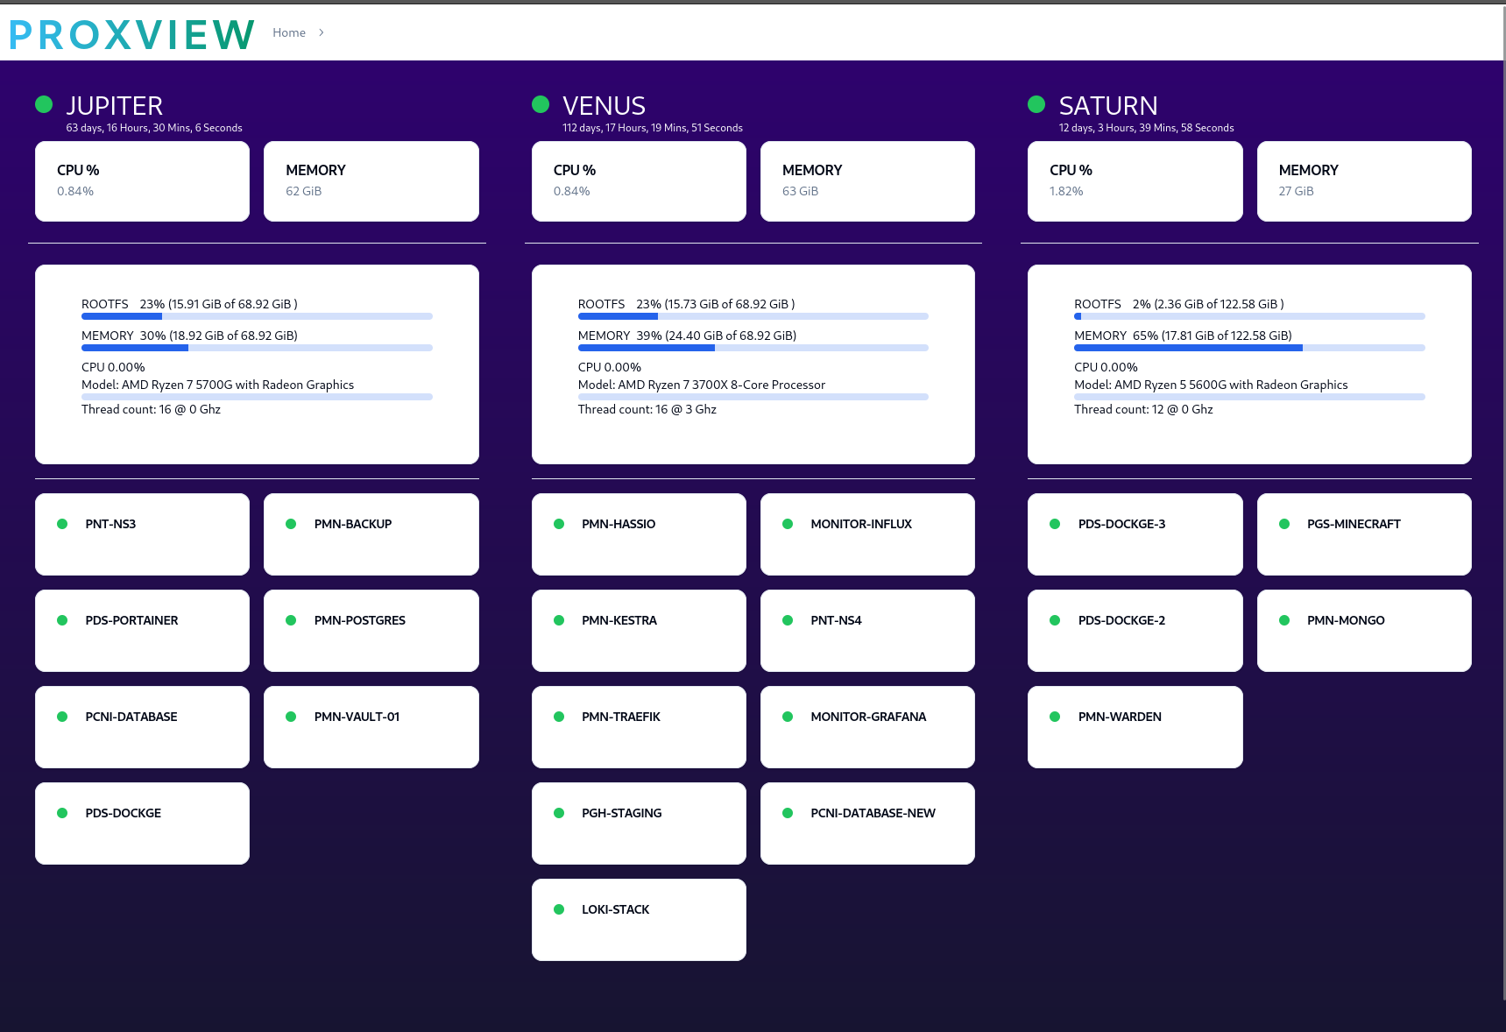Click the status dot on LOKI-STACK card
This screenshot has height=1032, width=1506.
559,909
